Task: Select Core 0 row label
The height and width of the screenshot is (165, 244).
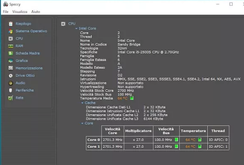Action: pyautogui.click(x=93, y=140)
